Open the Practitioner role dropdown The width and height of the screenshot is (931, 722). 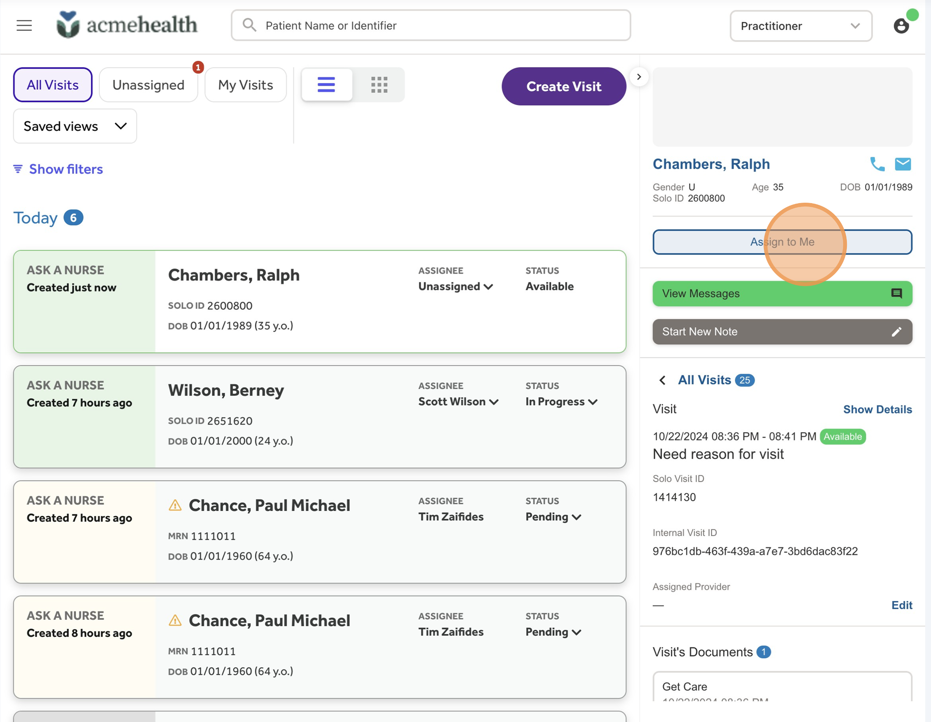click(801, 26)
